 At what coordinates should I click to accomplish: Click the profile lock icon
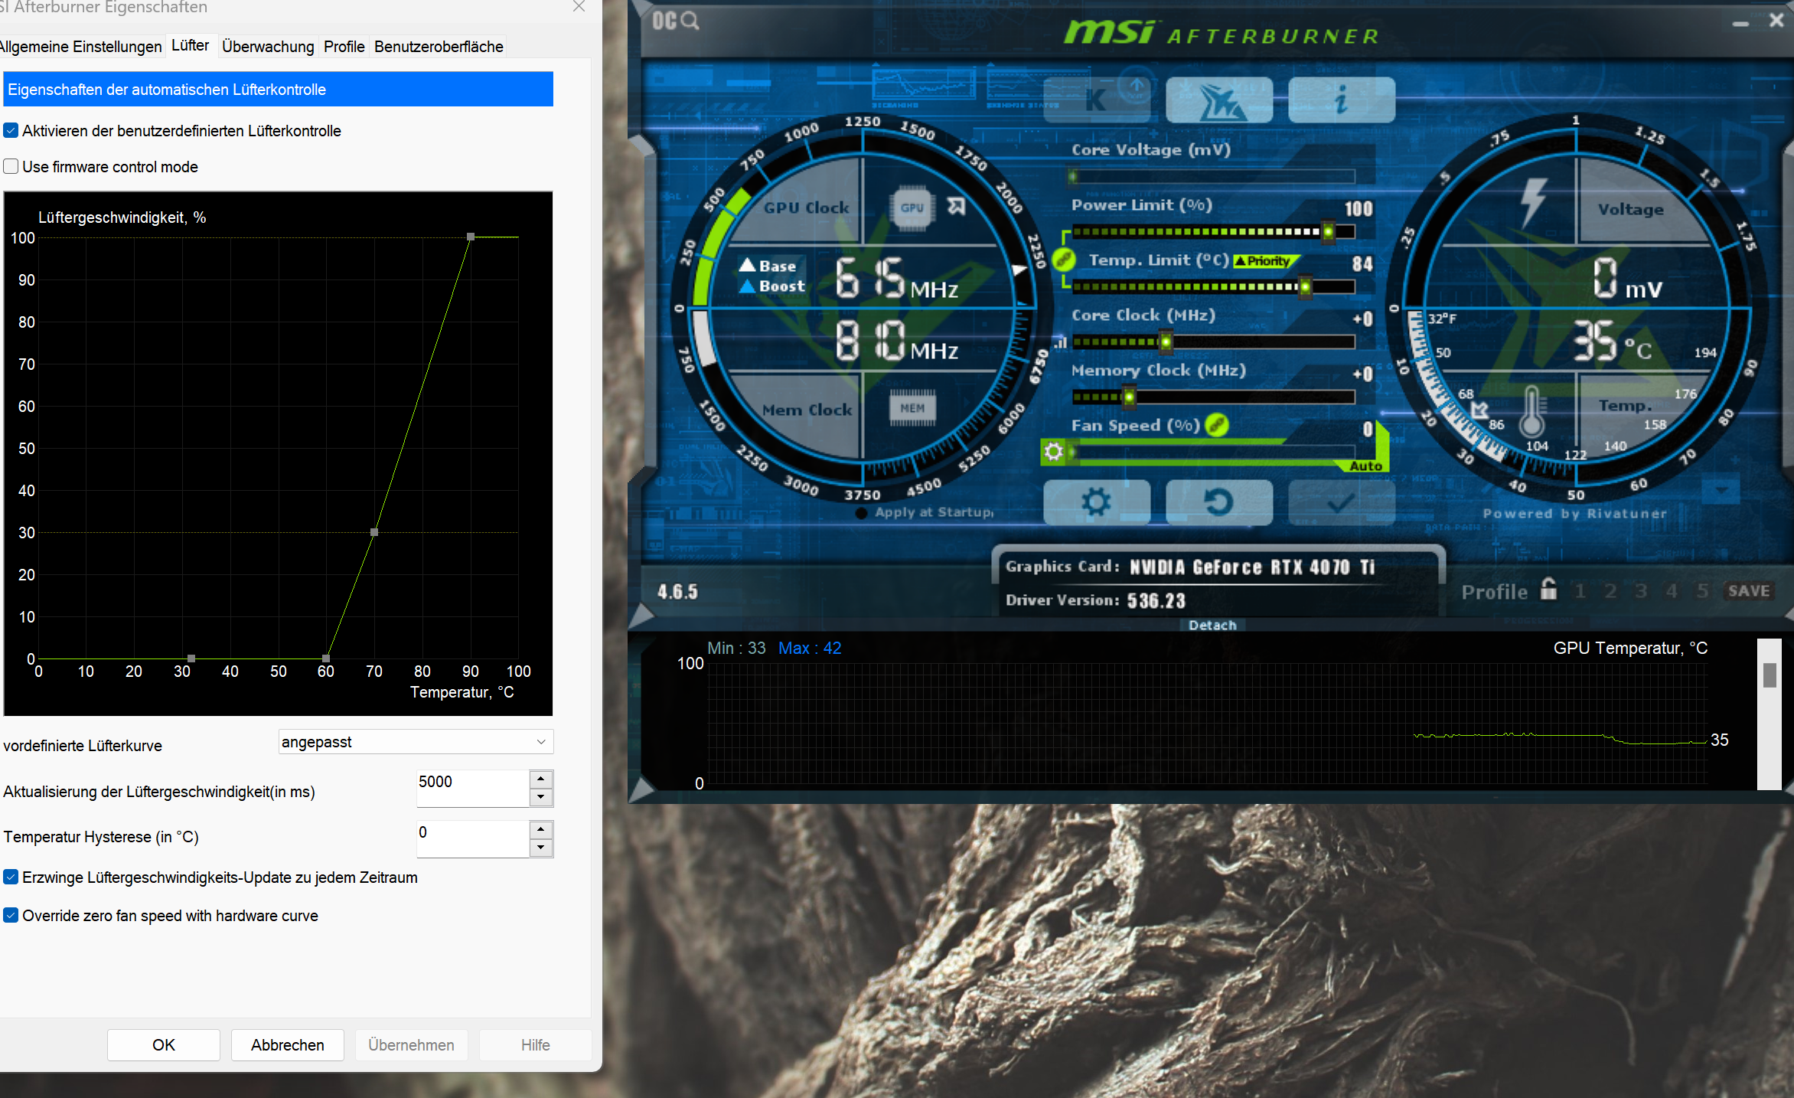click(1548, 590)
